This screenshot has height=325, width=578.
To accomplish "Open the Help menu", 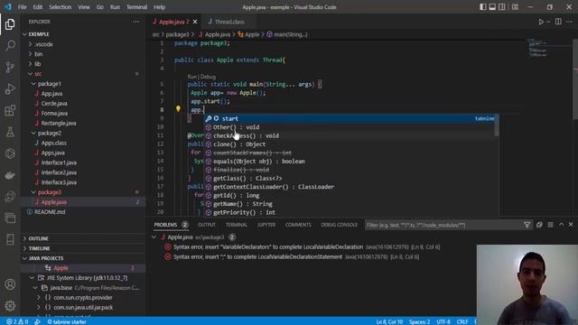I will (159, 7).
